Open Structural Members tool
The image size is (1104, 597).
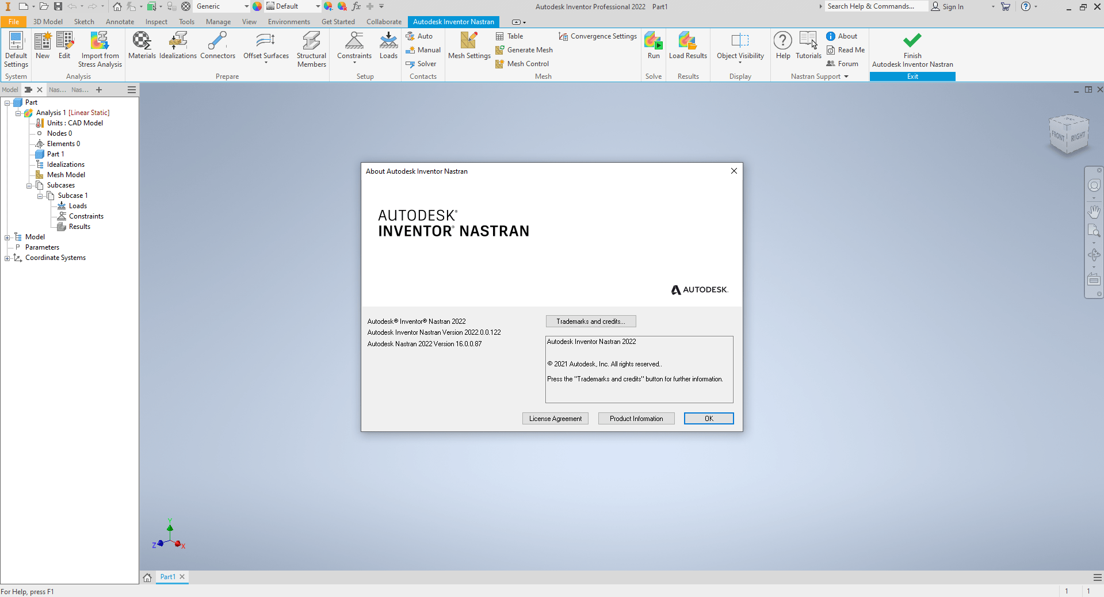click(x=311, y=49)
